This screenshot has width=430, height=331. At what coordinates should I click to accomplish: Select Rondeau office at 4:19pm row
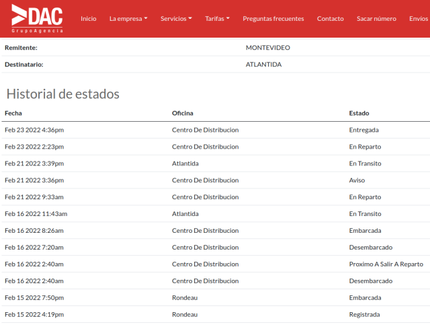(185, 314)
